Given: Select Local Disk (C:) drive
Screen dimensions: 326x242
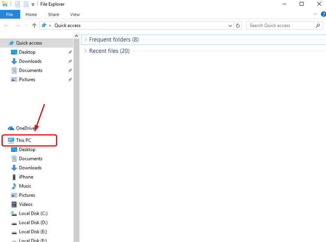Looking at the screenshot, I should [33, 213].
